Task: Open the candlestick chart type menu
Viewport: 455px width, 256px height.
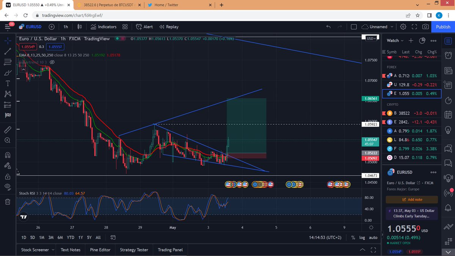Action: click(x=80, y=27)
